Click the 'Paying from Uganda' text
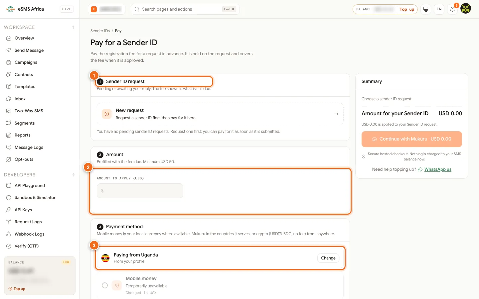 click(x=136, y=255)
